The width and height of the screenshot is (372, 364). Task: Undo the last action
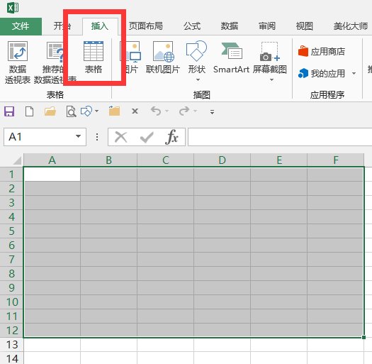(156, 111)
